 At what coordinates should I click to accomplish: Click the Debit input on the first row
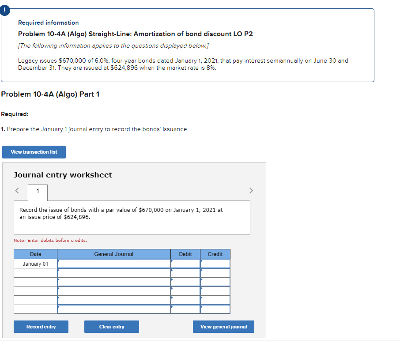[x=185, y=263]
